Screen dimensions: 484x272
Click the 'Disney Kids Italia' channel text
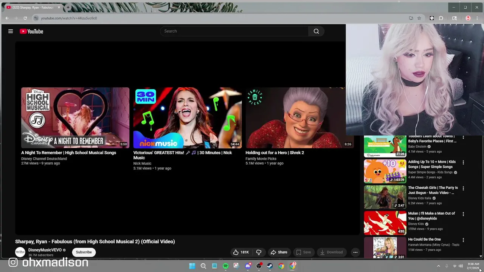click(420, 198)
